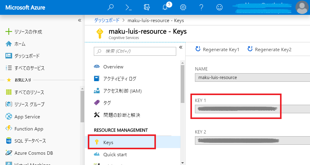Image resolution: width=310 pixels, height=165 pixels.
Task: Open すべてのリソース in sidebar
Action: pos(29,92)
